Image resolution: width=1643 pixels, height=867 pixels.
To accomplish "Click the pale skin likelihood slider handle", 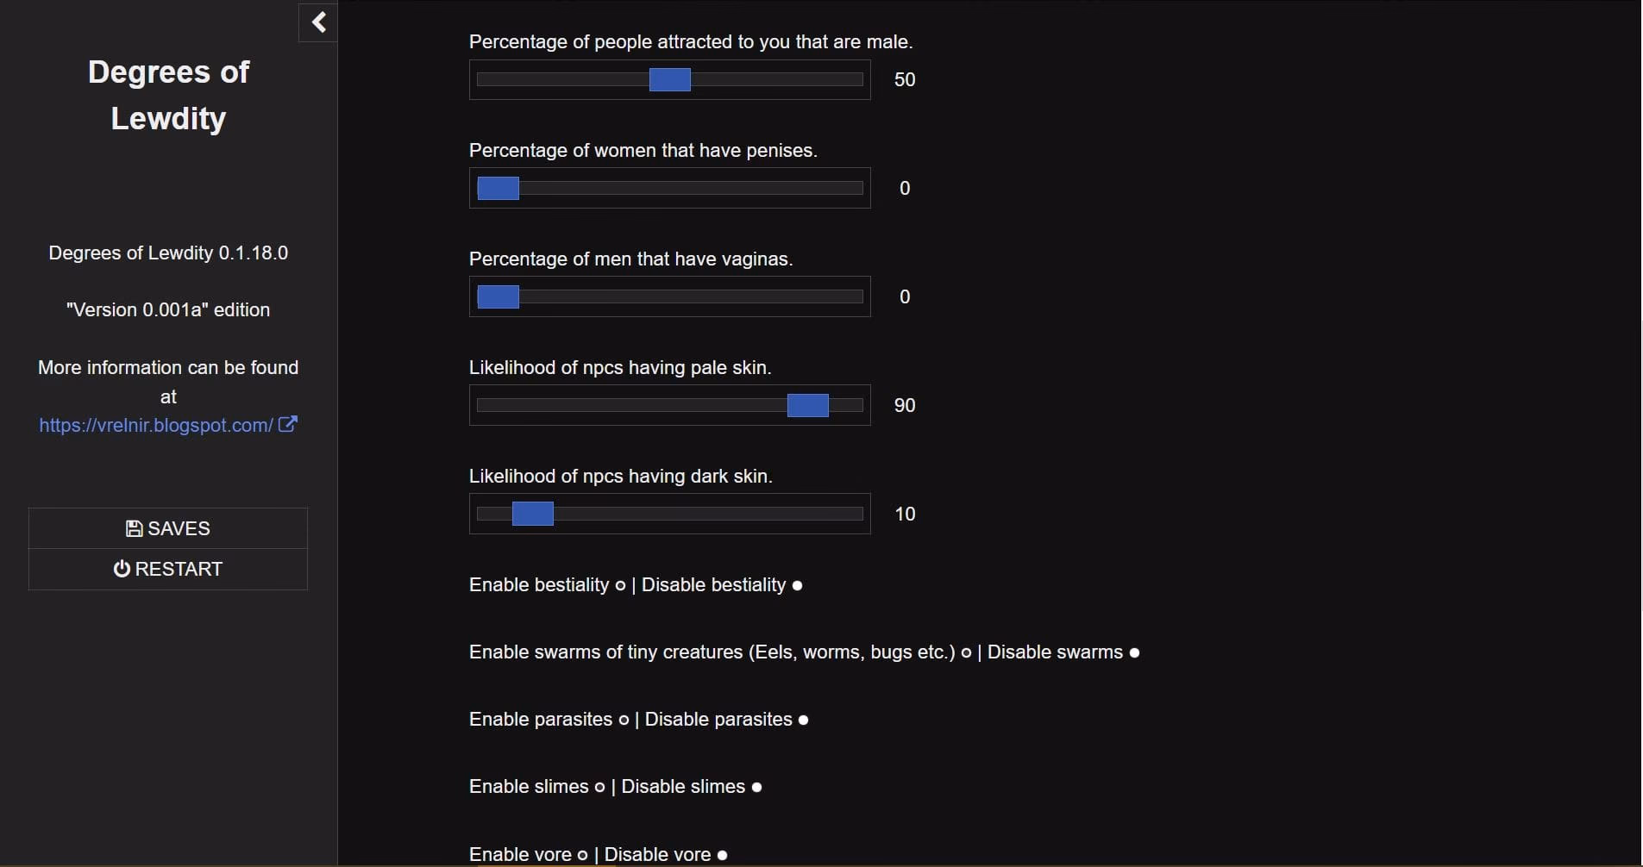I will pos(808,405).
